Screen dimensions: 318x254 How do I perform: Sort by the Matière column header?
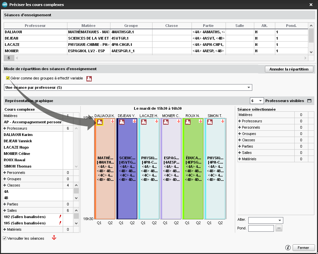(88, 26)
